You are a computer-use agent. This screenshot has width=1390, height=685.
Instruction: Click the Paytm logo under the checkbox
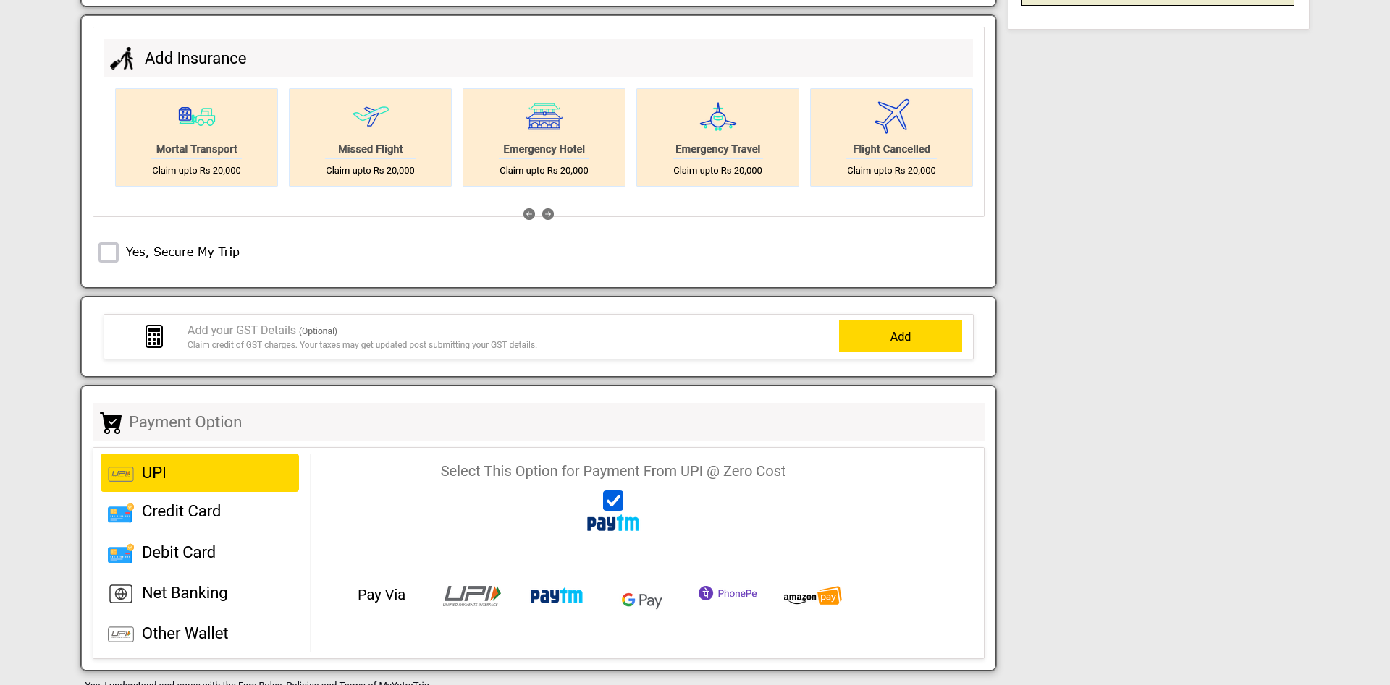point(613,523)
